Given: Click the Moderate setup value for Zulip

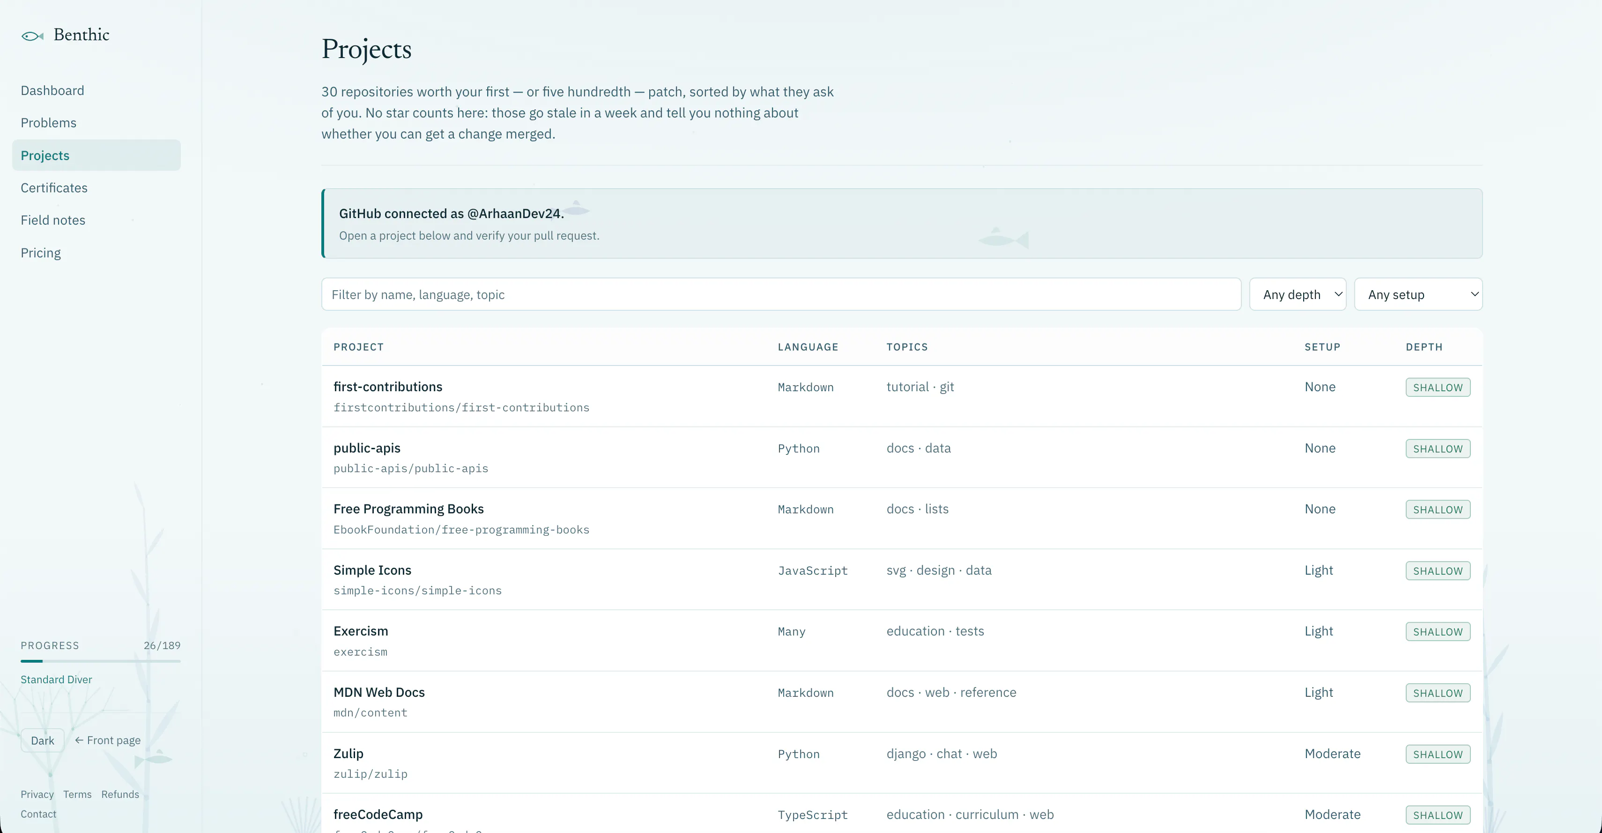Looking at the screenshot, I should [1333, 753].
